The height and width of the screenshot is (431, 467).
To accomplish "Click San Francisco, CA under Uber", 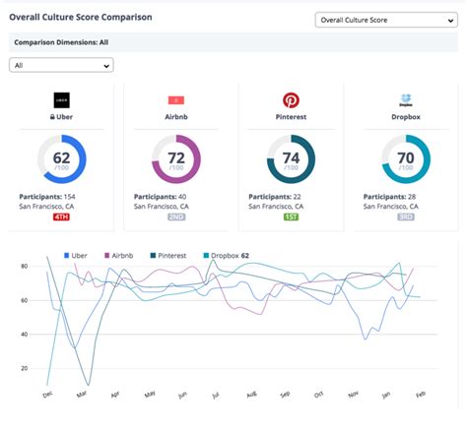I will tap(46, 207).
